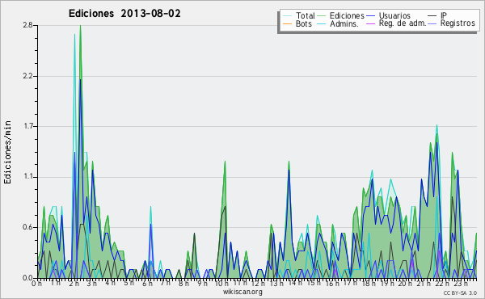
Task: Click the Ediciones legend entry
Action: pyautogui.click(x=341, y=15)
